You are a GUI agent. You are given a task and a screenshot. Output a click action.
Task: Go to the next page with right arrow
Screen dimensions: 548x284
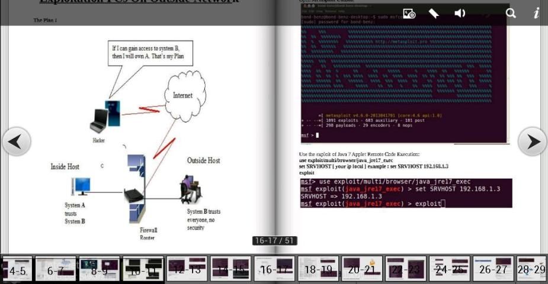point(532,141)
